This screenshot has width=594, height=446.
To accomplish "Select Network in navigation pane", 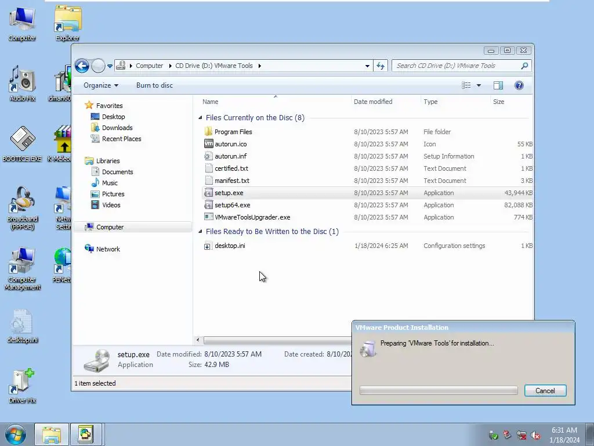I will pos(107,249).
